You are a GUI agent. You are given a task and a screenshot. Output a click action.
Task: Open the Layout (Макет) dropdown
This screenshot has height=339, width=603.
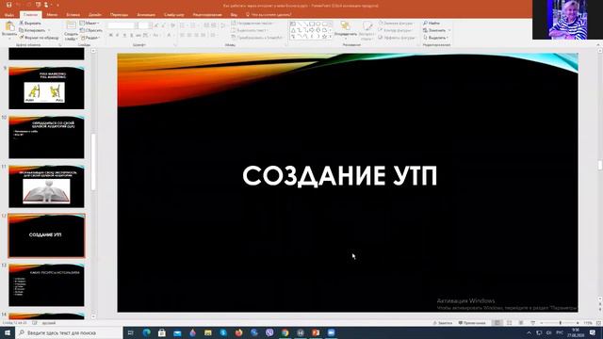(x=90, y=23)
